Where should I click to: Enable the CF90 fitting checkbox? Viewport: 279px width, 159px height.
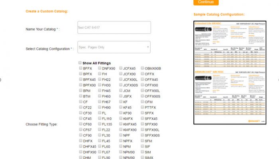click(x=81, y=135)
